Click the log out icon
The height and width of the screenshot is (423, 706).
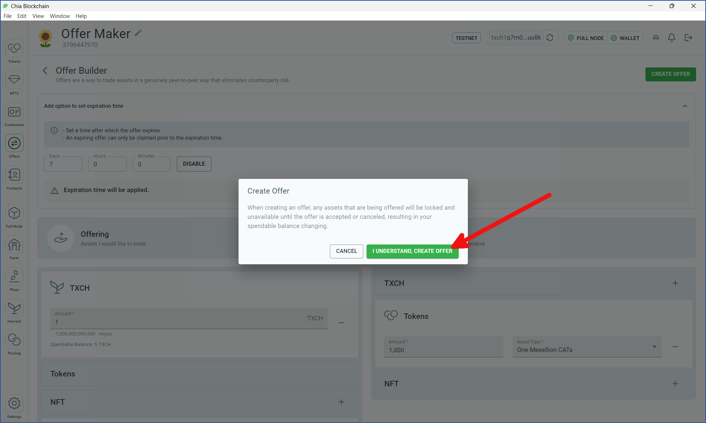688,38
